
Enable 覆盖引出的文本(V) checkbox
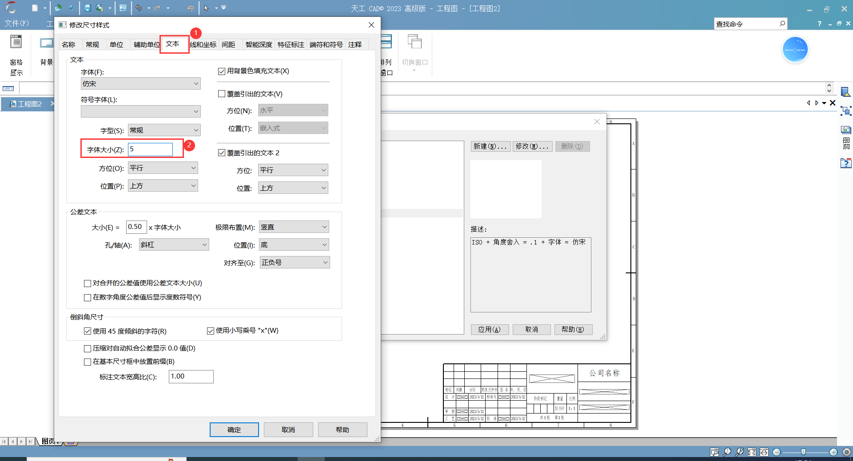[222, 94]
